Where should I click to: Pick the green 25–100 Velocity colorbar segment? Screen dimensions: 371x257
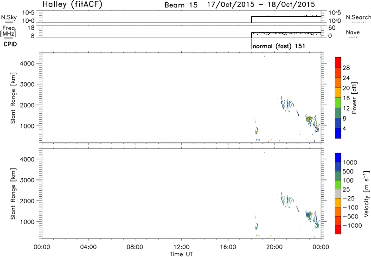[338, 185]
